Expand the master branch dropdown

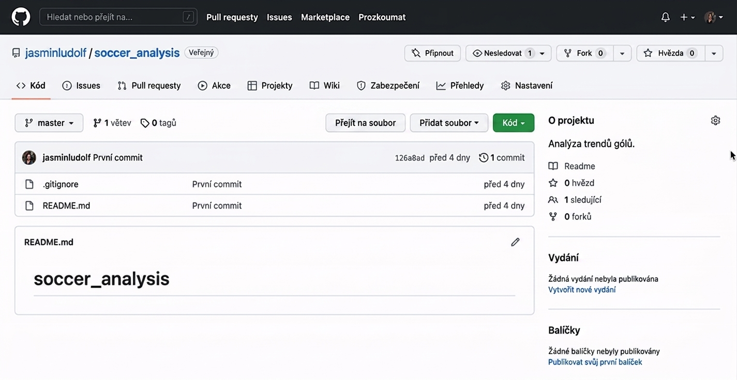pos(49,123)
